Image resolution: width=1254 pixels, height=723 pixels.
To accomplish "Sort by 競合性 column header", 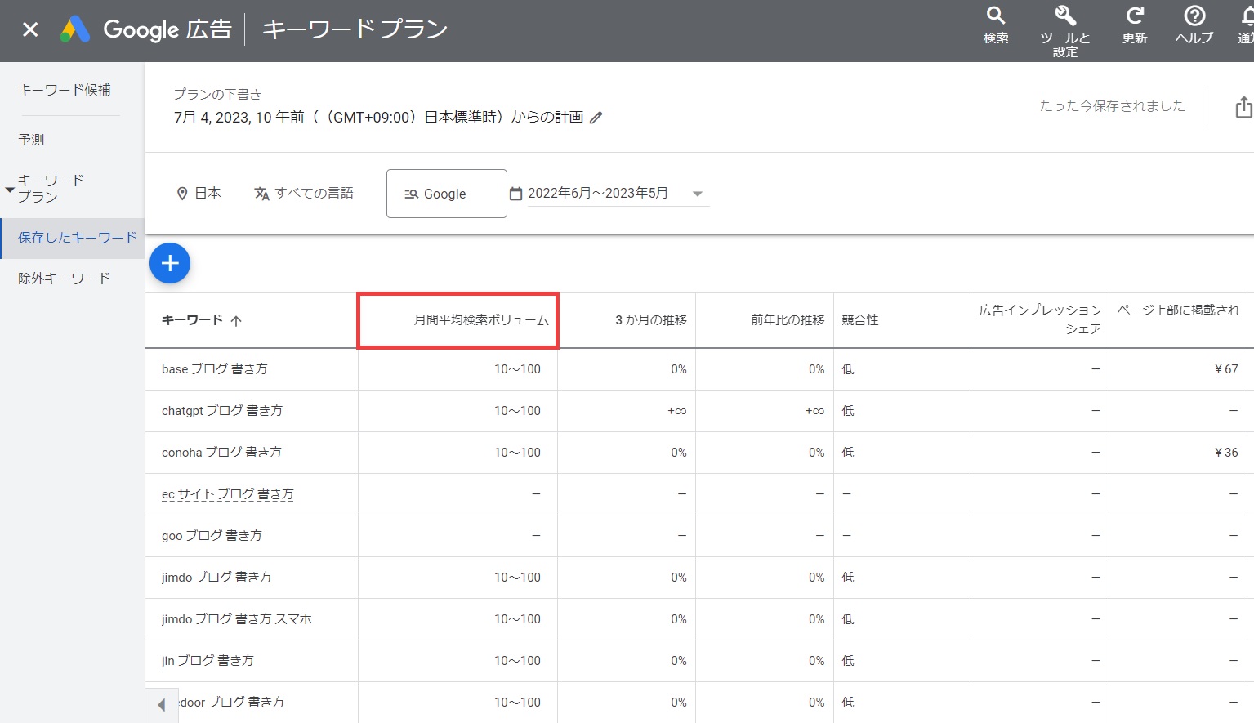I will pos(860,320).
